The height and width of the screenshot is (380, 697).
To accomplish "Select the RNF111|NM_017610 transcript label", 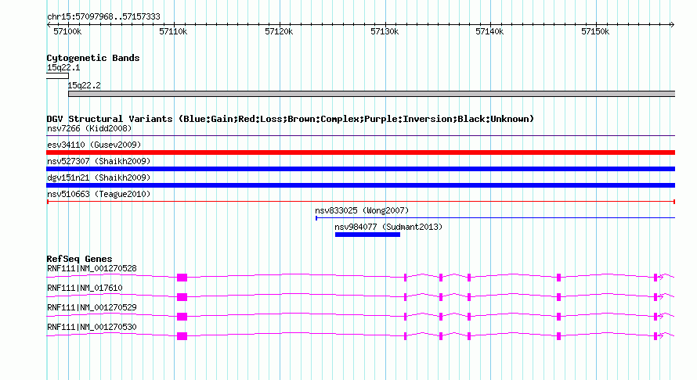I will (85, 288).
